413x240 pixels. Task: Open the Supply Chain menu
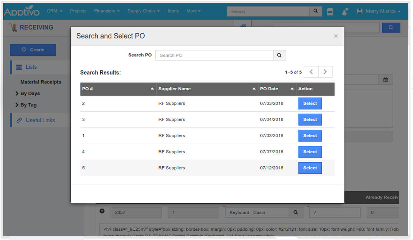[x=144, y=11]
